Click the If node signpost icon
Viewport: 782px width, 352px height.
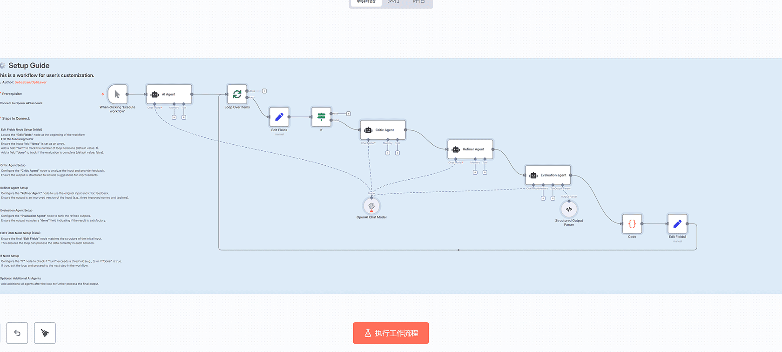point(321,117)
